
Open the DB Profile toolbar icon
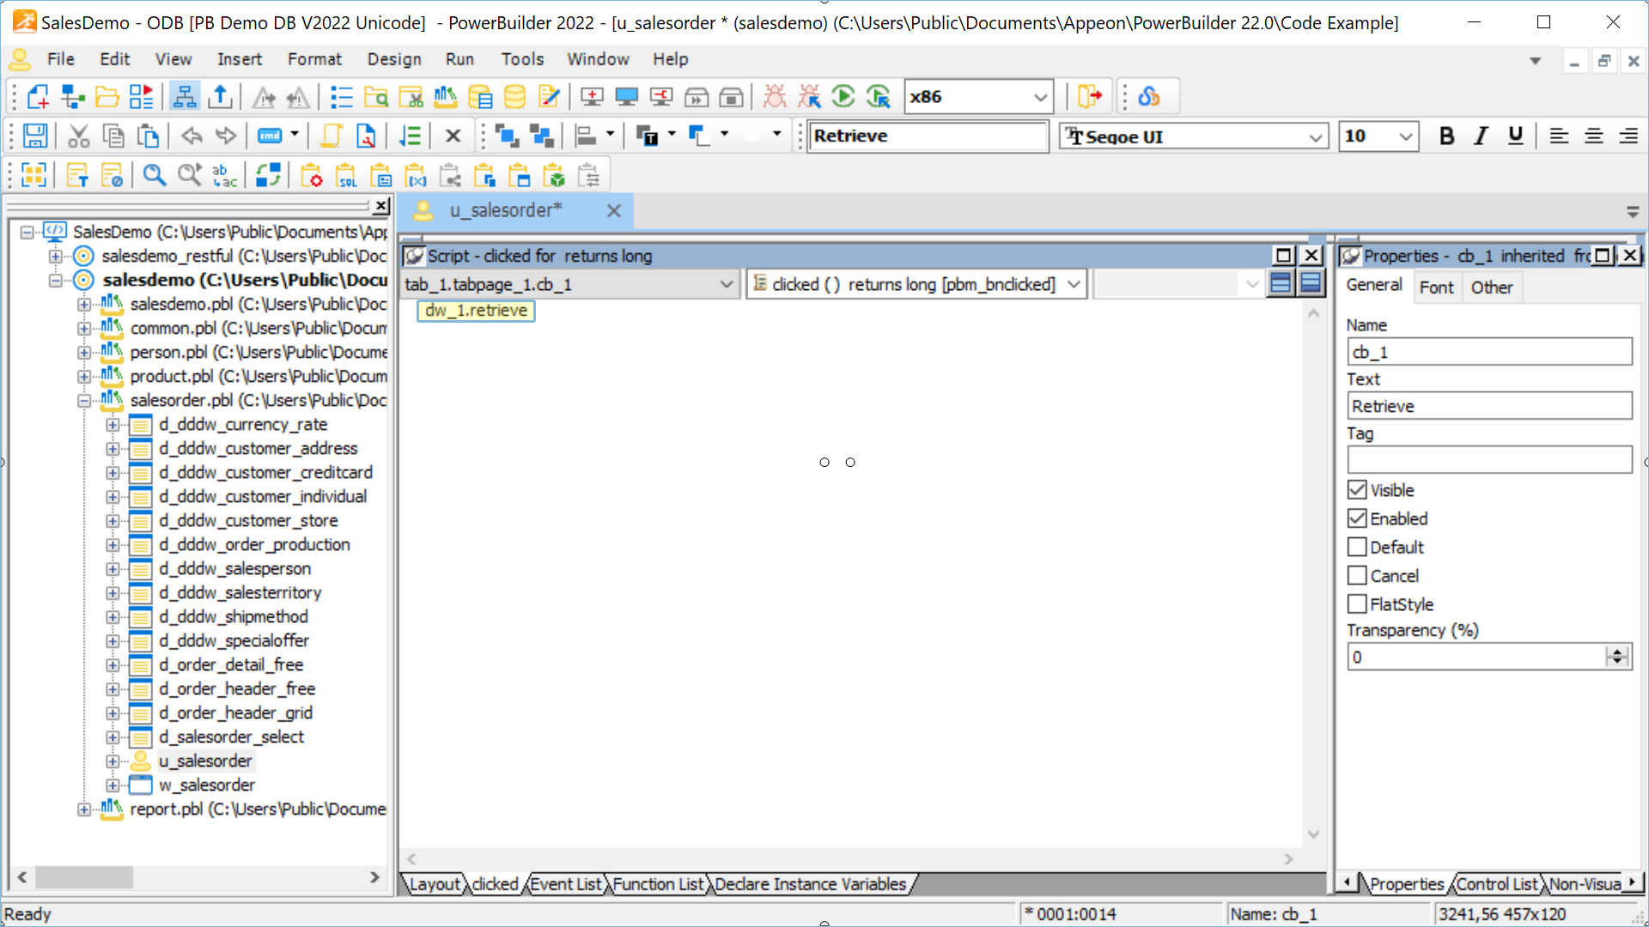click(x=480, y=97)
